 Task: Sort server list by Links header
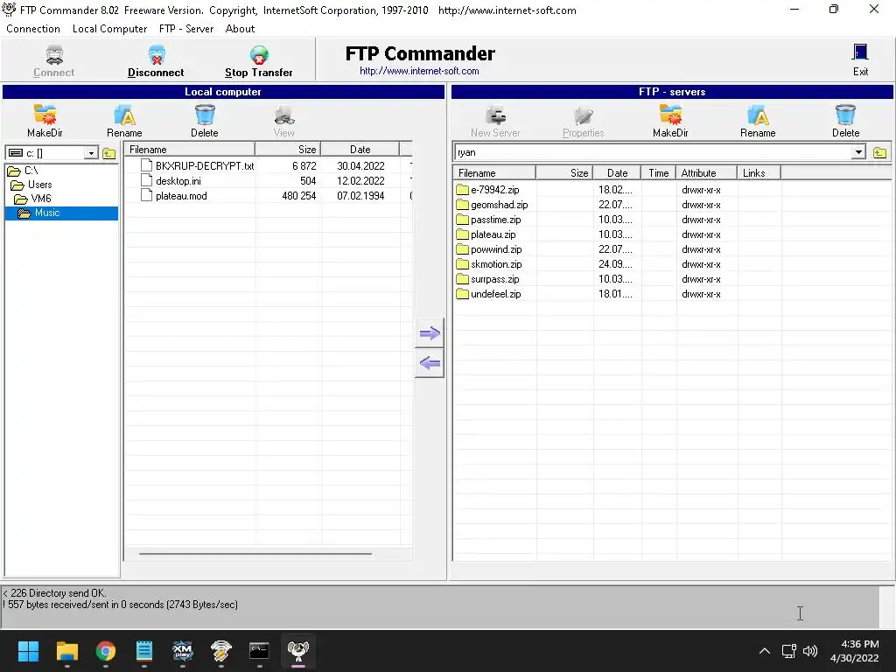pyautogui.click(x=759, y=173)
